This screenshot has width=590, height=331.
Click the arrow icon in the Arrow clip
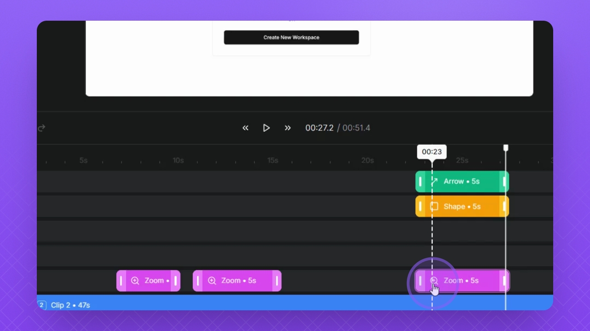point(434,182)
